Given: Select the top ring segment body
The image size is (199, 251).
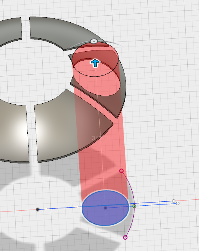Looking at the screenshot, I should (x=61, y=32).
